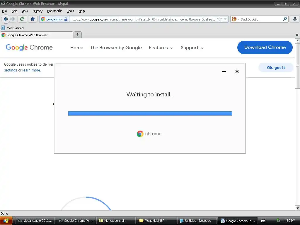Open the Help menu
The height and width of the screenshot is (225, 300).
point(81,11)
